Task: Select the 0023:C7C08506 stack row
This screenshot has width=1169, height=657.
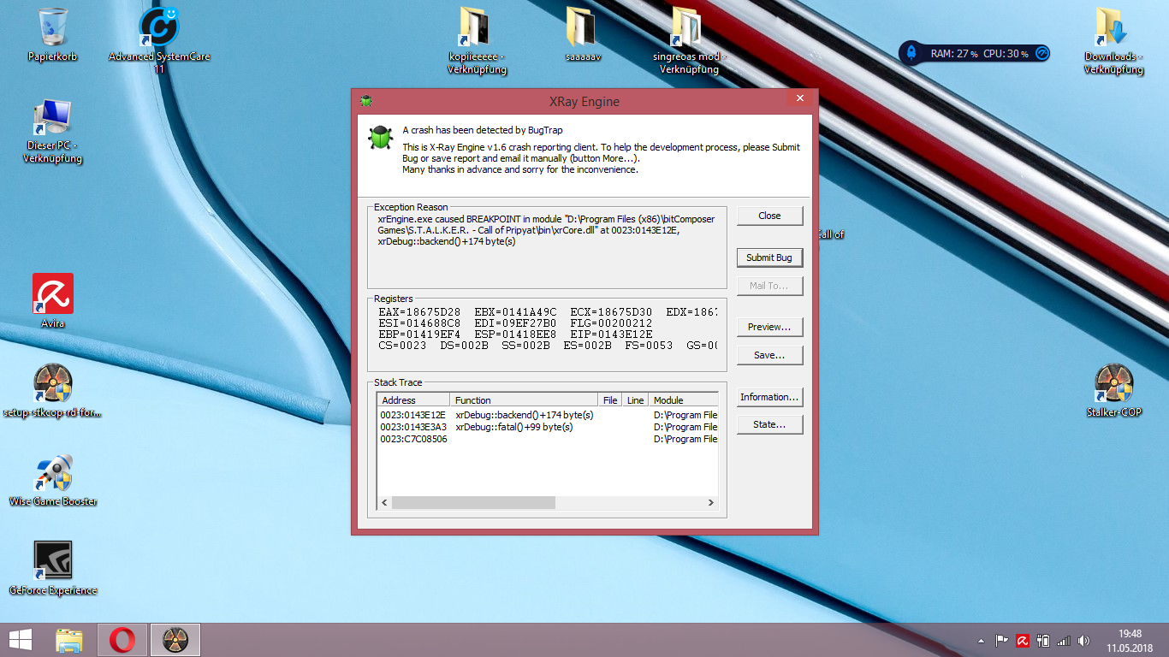Action: [x=548, y=439]
